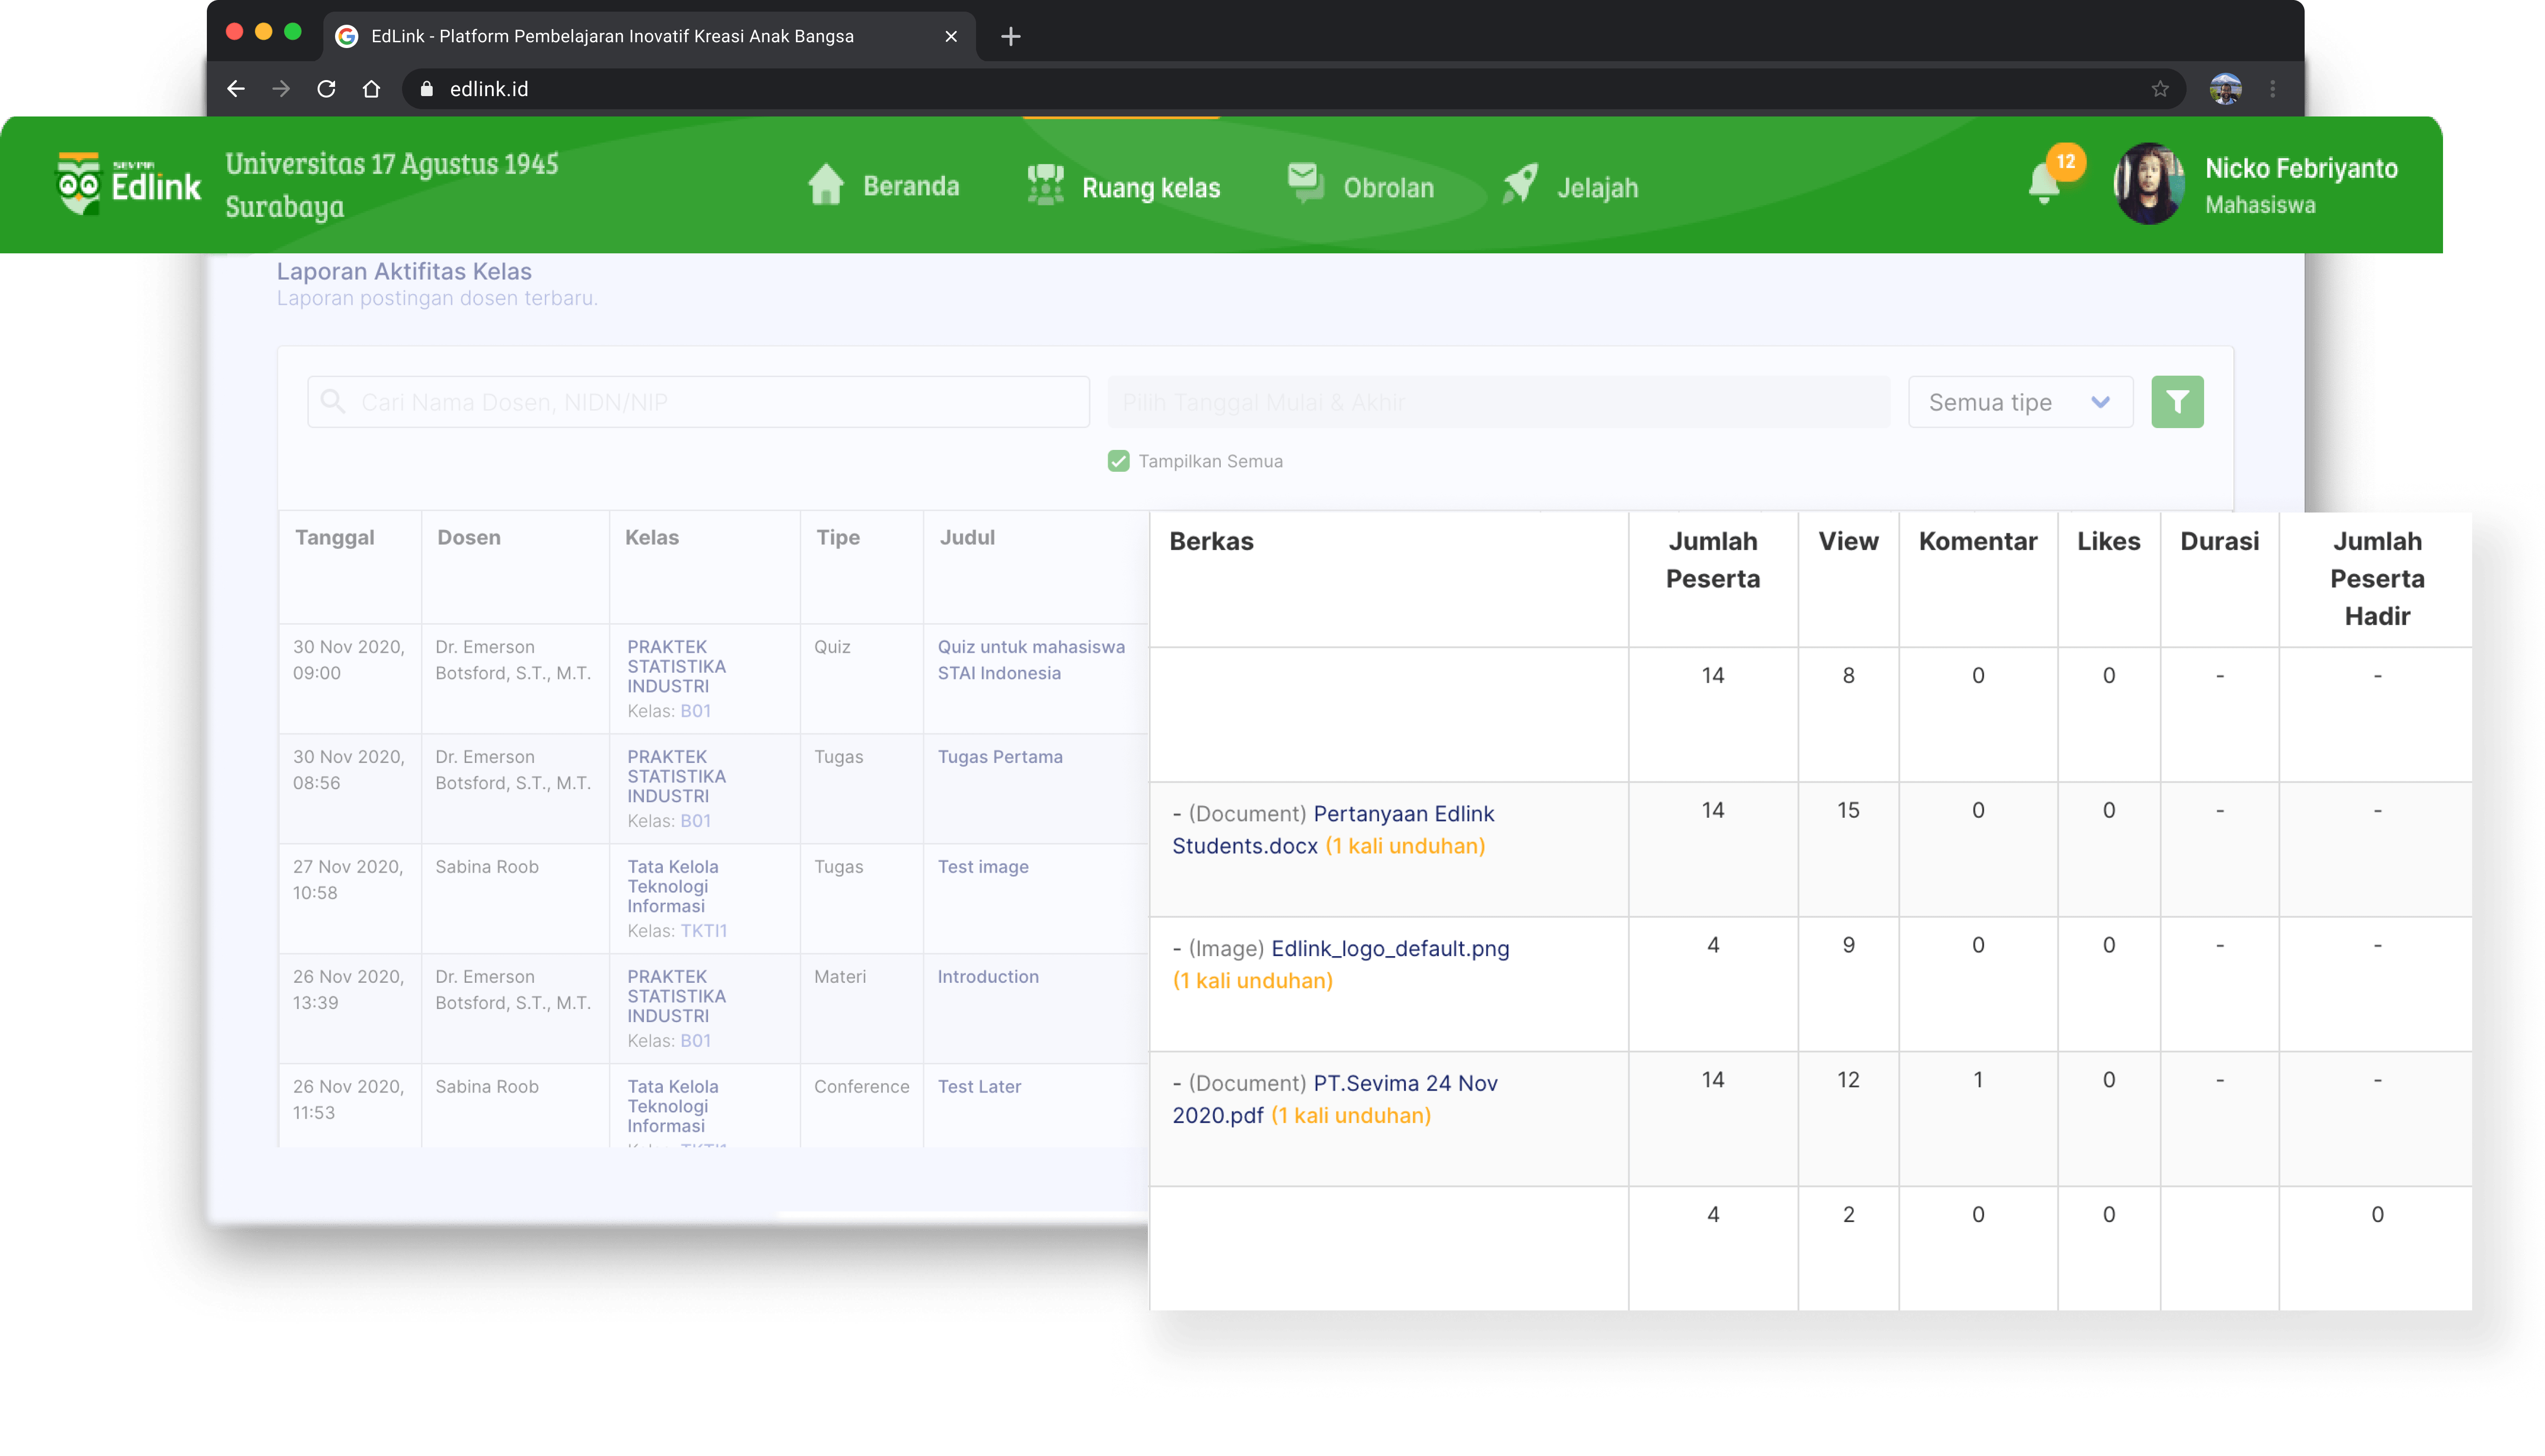Click the green filter funnel button
The width and height of the screenshot is (2545, 1456).
[2177, 402]
